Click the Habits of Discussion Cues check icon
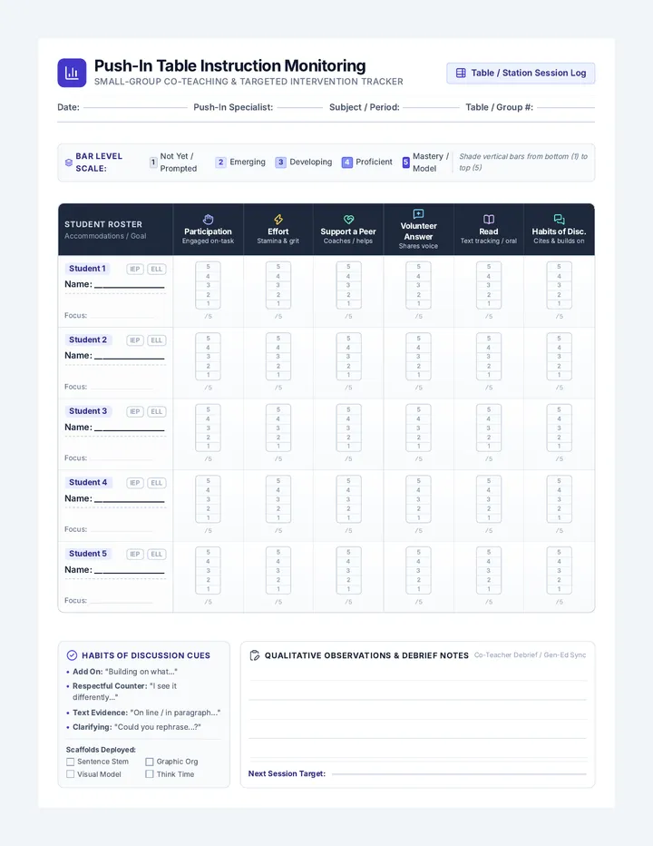The height and width of the screenshot is (846, 653). coord(72,655)
